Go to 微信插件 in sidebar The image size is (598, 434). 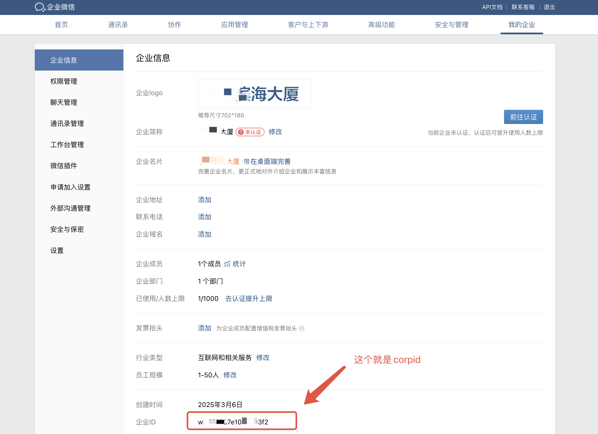(x=64, y=166)
